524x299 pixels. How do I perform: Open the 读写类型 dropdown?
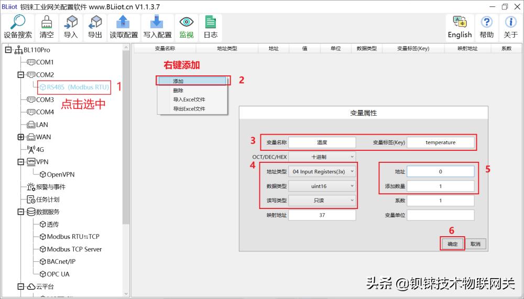[322, 201]
